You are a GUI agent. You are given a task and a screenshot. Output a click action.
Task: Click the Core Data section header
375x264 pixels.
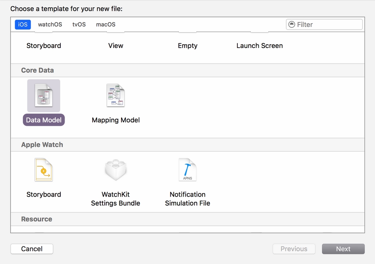click(x=37, y=70)
